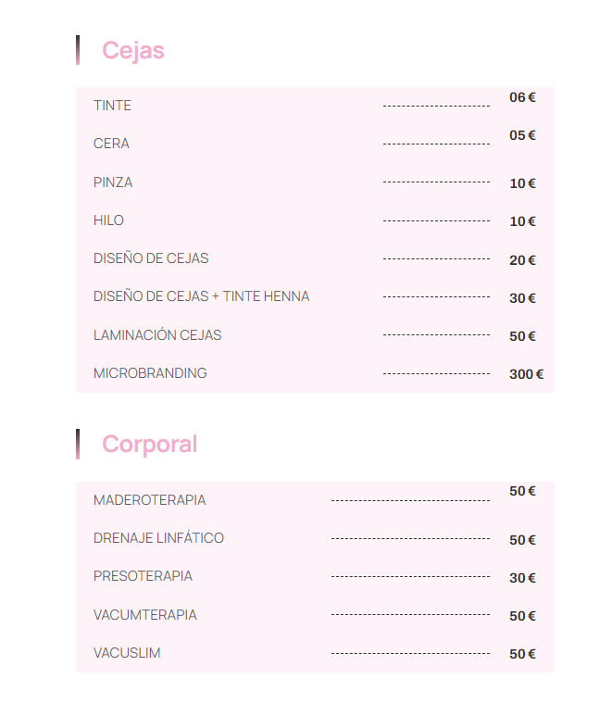Click the DRENAJE LINFÁTICO entry
This screenshot has height=716, width=612.
coord(158,538)
